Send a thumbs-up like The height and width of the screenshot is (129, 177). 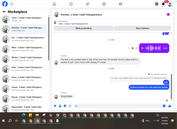(x=170, y=106)
